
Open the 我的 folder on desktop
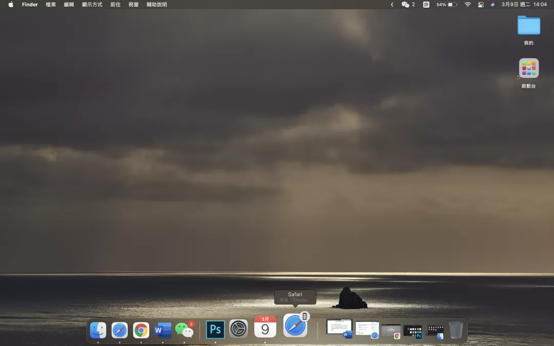coord(529,24)
